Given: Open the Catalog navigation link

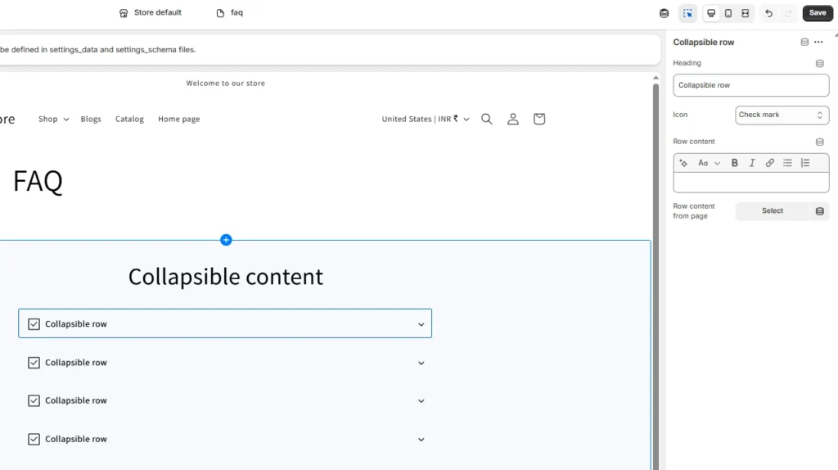Looking at the screenshot, I should [x=129, y=120].
